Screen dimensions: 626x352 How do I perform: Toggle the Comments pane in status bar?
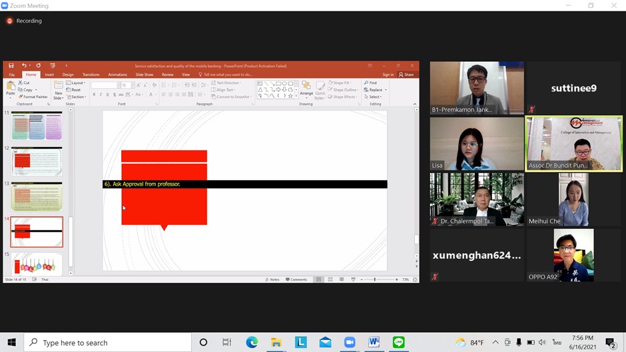296,279
